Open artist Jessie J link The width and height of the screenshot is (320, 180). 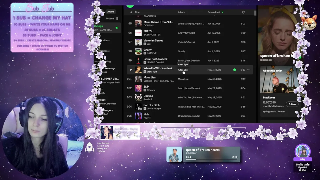coord(147,99)
